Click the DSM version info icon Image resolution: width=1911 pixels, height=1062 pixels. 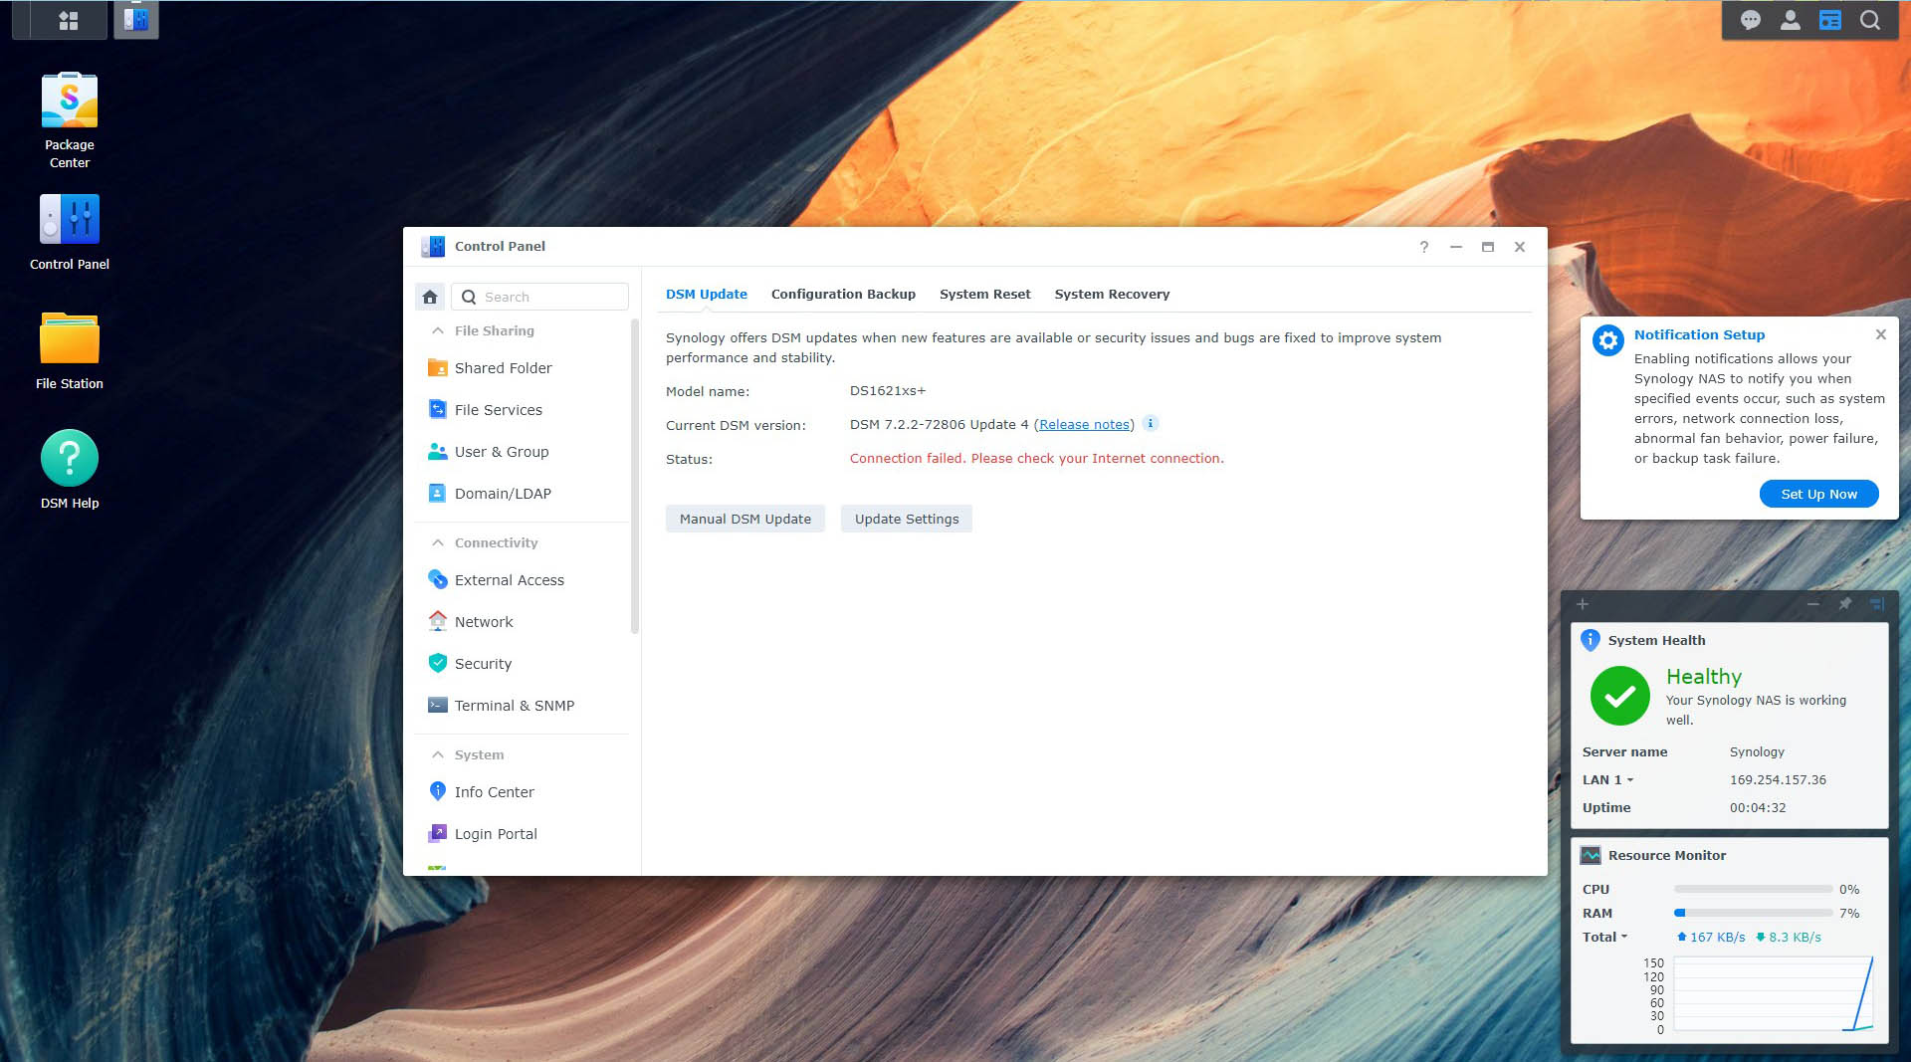pos(1151,423)
